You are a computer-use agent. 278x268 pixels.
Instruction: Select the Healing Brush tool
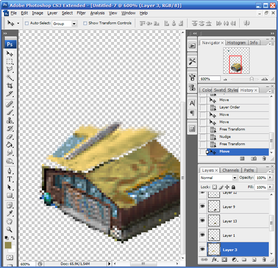(x=10, y=104)
